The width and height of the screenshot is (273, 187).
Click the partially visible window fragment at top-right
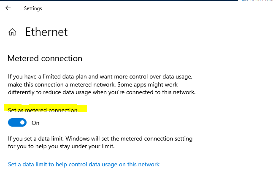click(255, 0)
